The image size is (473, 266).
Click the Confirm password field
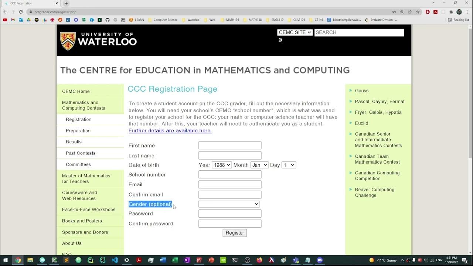click(x=230, y=224)
